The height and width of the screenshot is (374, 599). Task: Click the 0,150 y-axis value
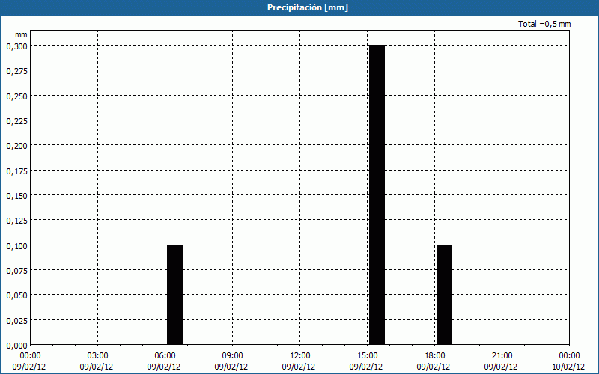[16, 196]
